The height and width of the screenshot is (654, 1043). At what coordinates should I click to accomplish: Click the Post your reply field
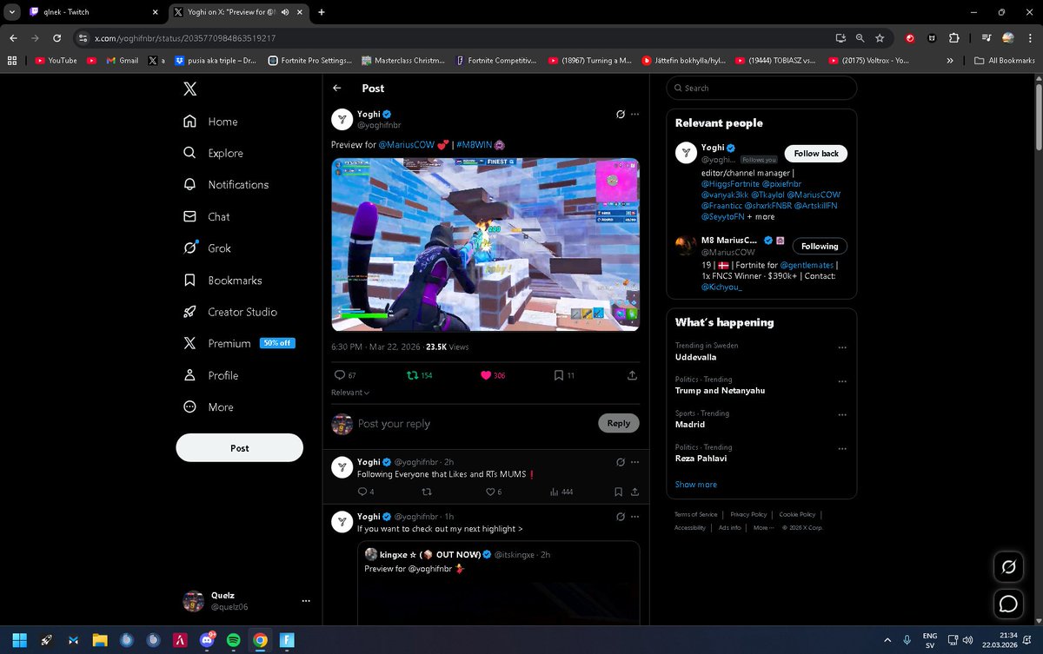(435, 423)
